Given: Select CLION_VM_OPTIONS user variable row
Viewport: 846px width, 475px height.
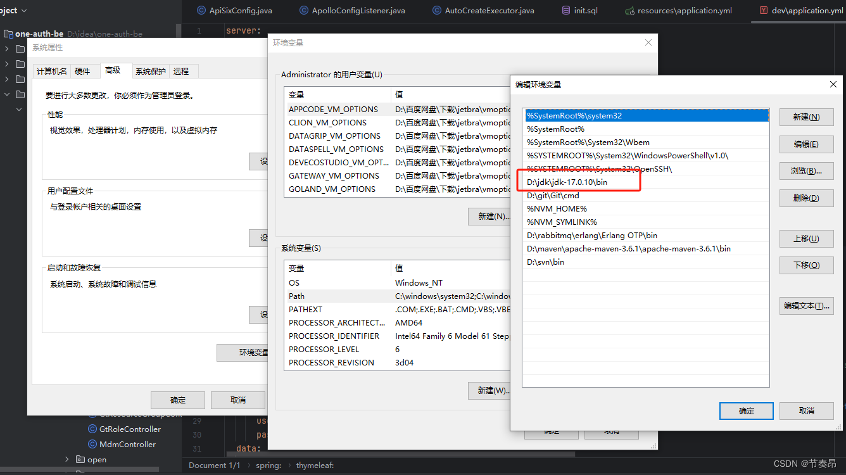Looking at the screenshot, I should pos(398,122).
